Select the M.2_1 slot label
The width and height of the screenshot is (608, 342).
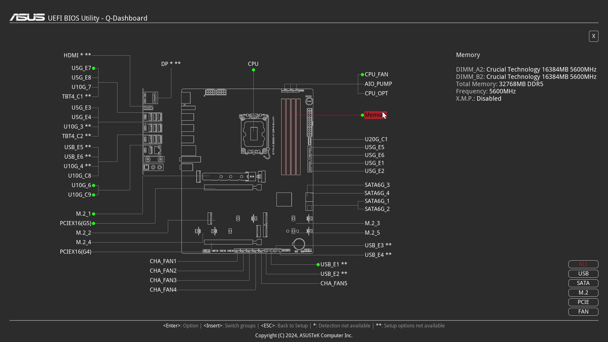[83, 214]
